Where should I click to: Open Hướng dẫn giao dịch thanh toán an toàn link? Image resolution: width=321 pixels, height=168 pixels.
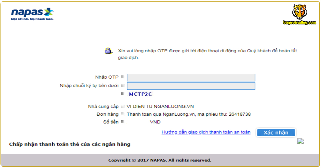click(206, 132)
